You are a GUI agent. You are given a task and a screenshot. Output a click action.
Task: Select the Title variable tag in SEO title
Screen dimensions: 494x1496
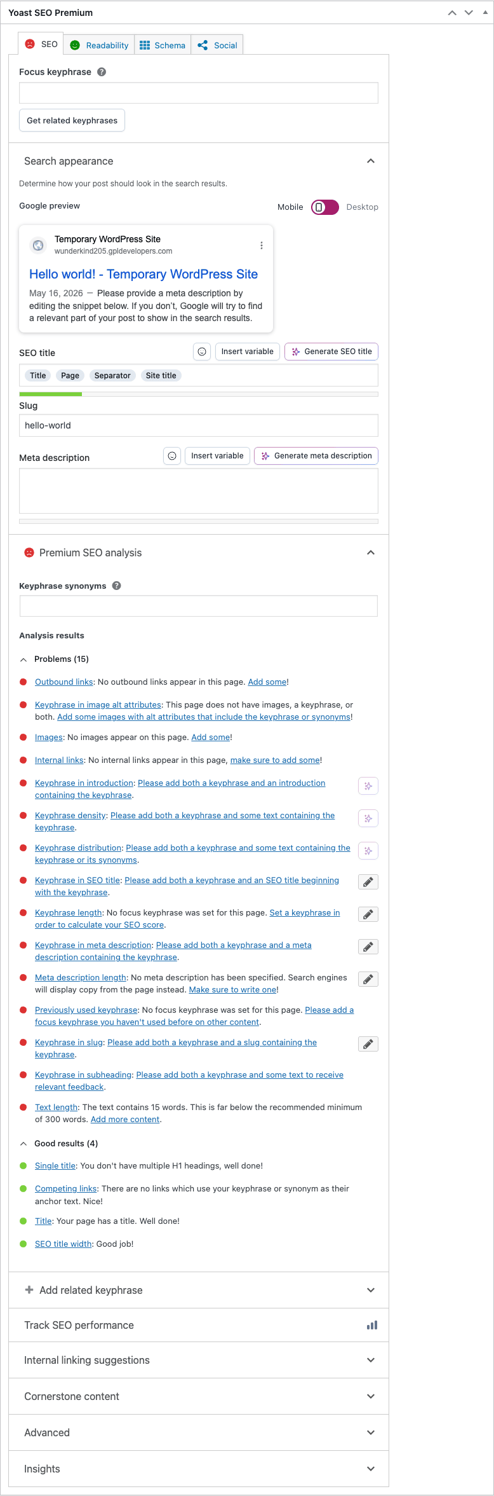click(x=38, y=376)
